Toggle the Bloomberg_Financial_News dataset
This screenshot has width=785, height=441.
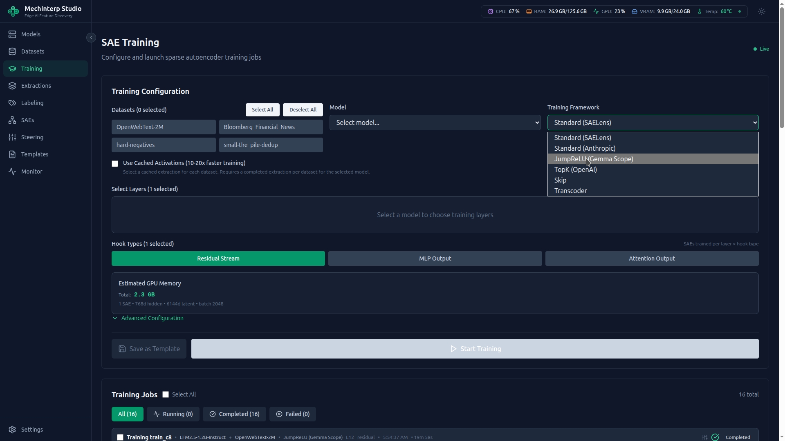point(271,127)
